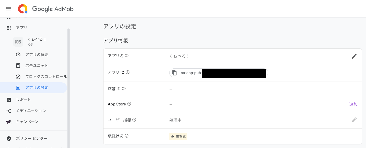Copy the app ID with copy icon

point(175,73)
